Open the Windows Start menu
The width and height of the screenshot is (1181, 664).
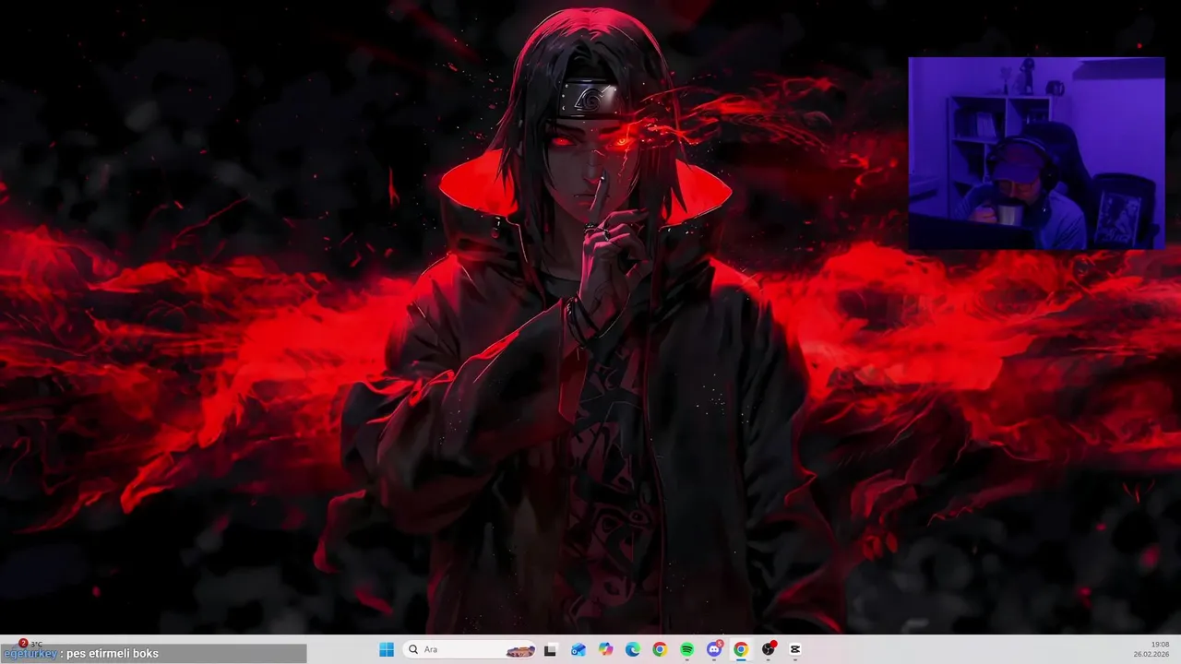click(387, 649)
